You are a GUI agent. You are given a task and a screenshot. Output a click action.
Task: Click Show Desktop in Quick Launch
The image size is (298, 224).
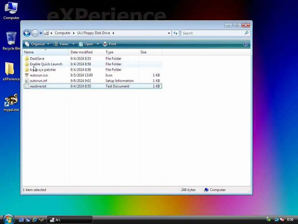(21, 220)
